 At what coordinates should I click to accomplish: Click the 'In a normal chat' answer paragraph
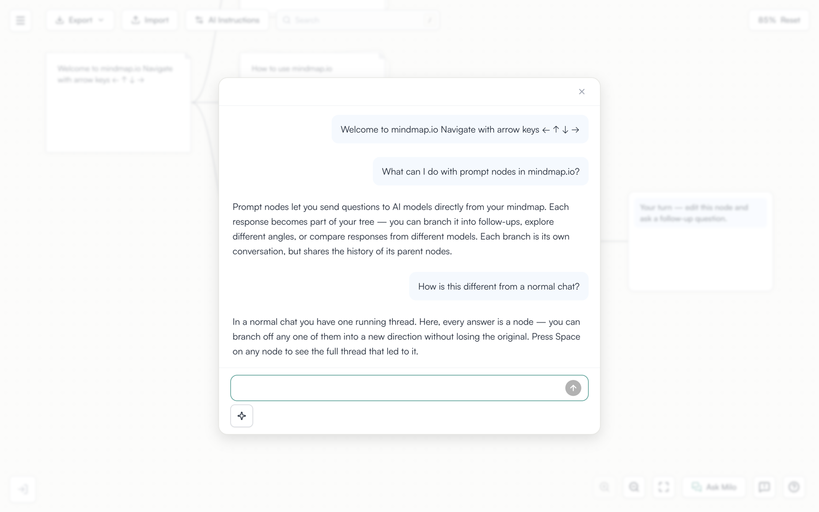point(406,336)
